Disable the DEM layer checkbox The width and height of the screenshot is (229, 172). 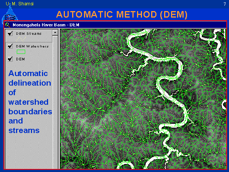pyautogui.click(x=10, y=59)
